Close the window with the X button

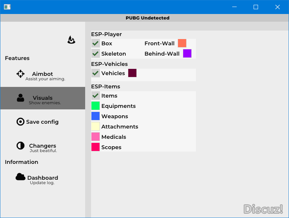coord(278,7)
